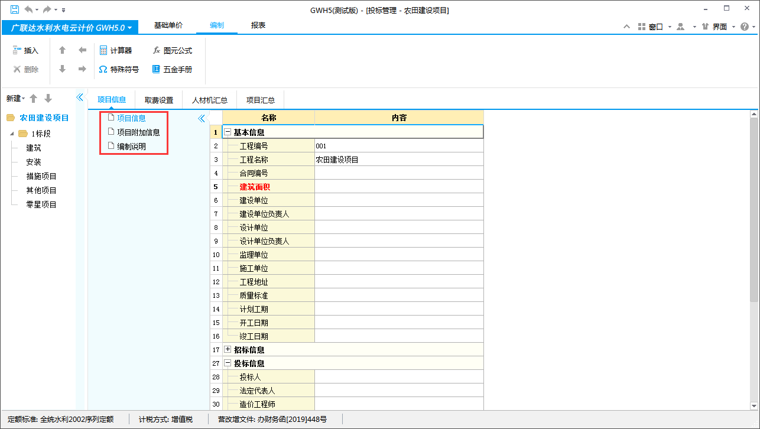Viewport: 760px width, 429px height.
Task: Select 其他项目 in the project tree
Action: pyautogui.click(x=41, y=191)
